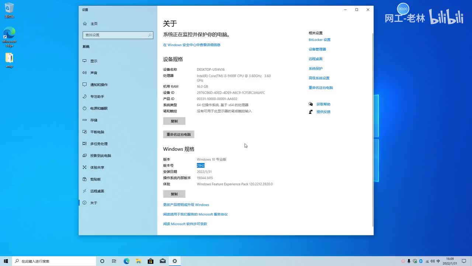Open Recycle Bin desktop icon

pyautogui.click(x=9, y=10)
